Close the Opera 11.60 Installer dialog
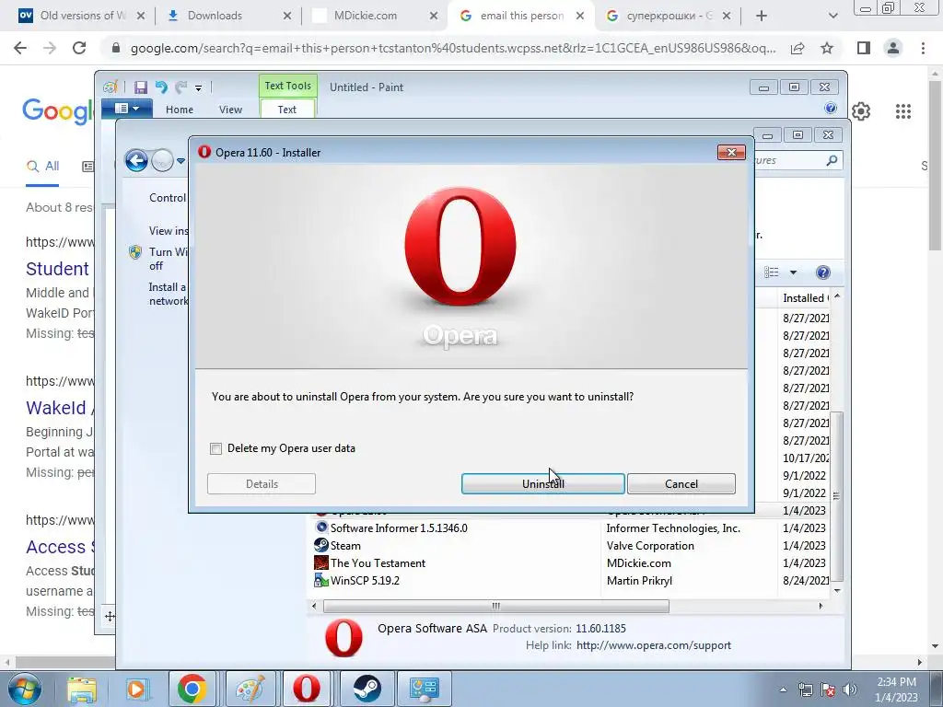This screenshot has height=707, width=943. tap(731, 152)
